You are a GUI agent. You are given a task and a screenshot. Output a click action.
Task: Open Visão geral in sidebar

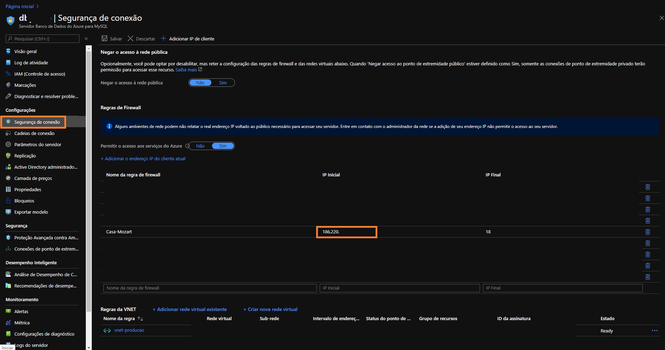tap(25, 51)
